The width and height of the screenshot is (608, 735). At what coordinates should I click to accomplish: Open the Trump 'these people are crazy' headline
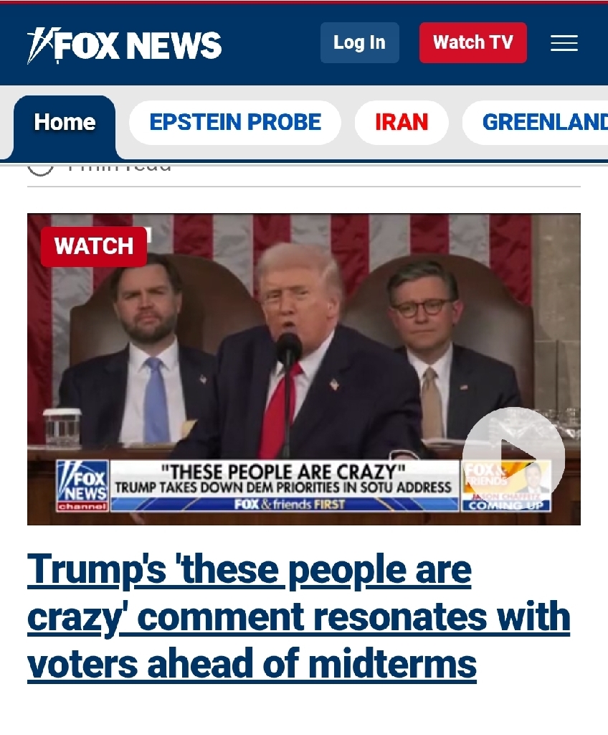[299, 617]
